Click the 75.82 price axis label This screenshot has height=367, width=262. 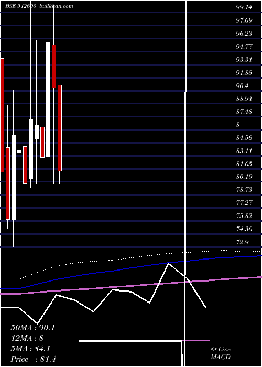pyautogui.click(x=244, y=216)
